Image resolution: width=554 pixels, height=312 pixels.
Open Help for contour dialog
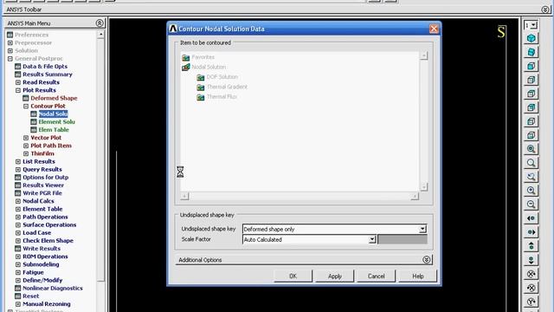[x=417, y=276]
